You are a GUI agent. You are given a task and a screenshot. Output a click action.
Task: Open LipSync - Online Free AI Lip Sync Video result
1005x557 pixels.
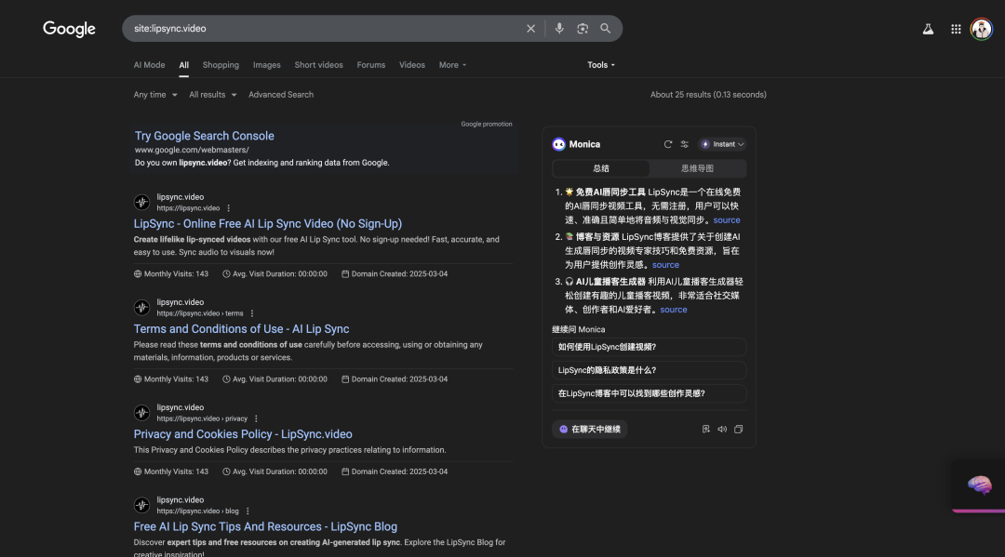pos(267,223)
